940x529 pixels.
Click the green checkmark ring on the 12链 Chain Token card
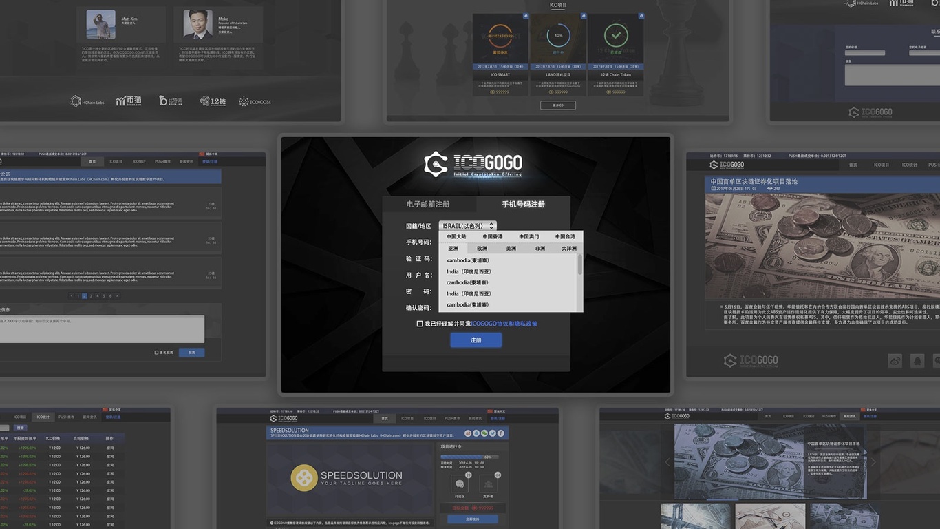tap(616, 35)
